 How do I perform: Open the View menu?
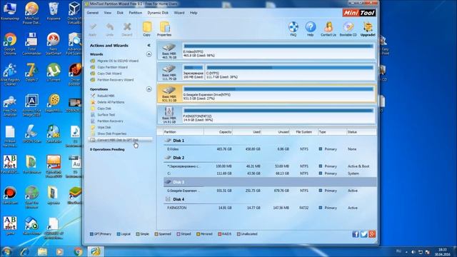(108, 13)
